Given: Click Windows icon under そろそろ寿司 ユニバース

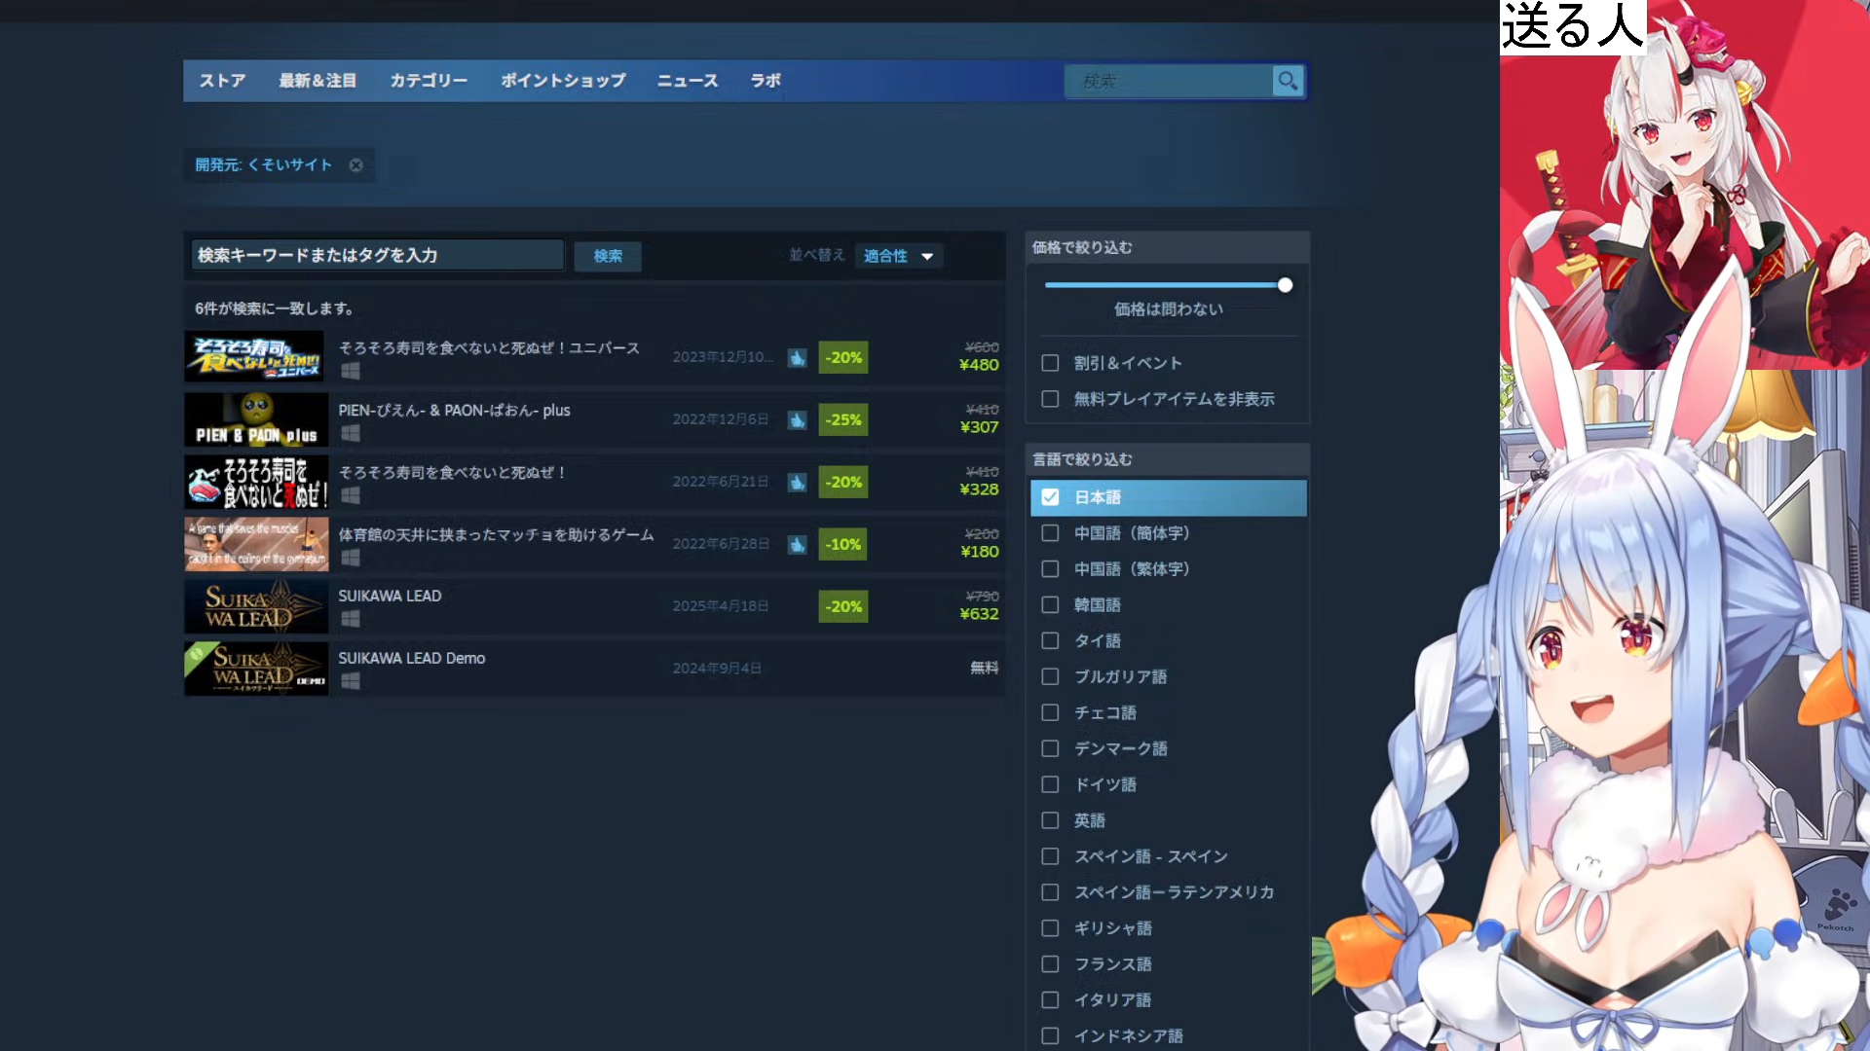Looking at the screenshot, I should (x=351, y=371).
